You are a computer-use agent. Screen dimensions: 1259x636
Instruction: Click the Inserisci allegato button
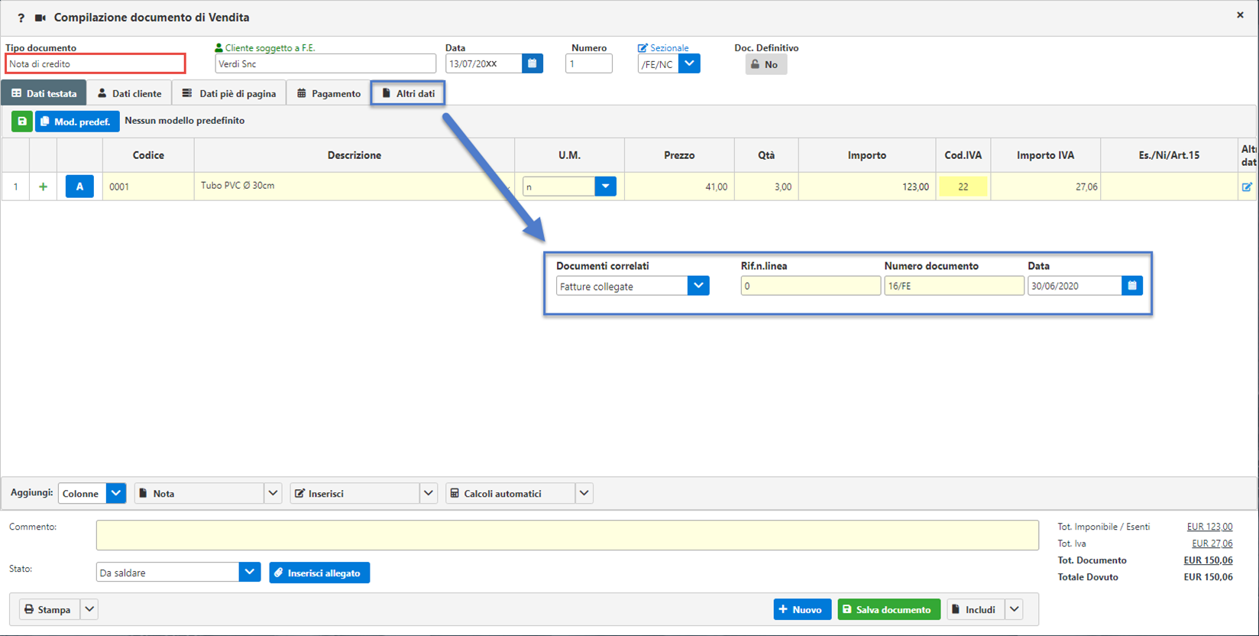point(319,573)
